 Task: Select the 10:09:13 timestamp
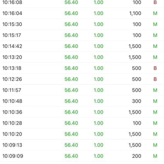(x=12, y=145)
